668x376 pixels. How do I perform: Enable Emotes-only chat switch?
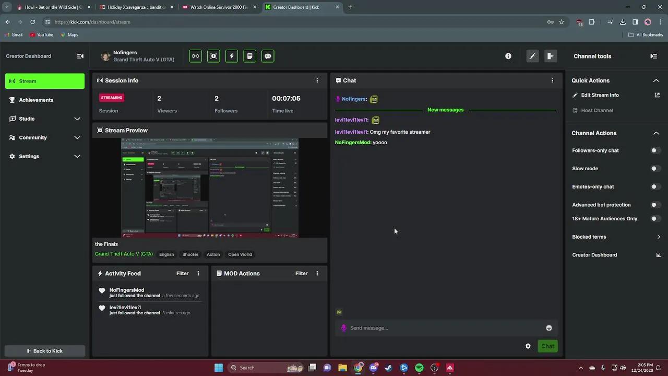click(x=655, y=186)
